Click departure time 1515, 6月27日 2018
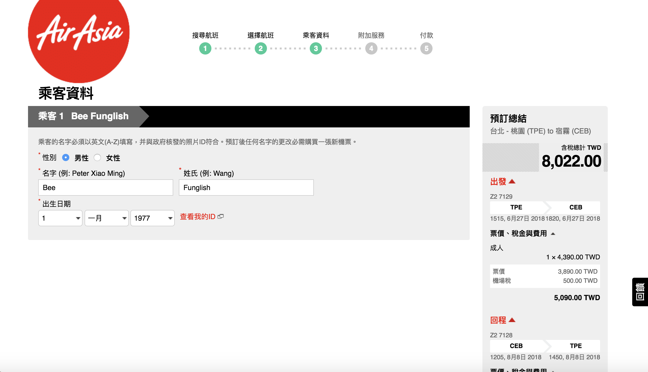Screen dimensions: 648x372 [517, 218]
